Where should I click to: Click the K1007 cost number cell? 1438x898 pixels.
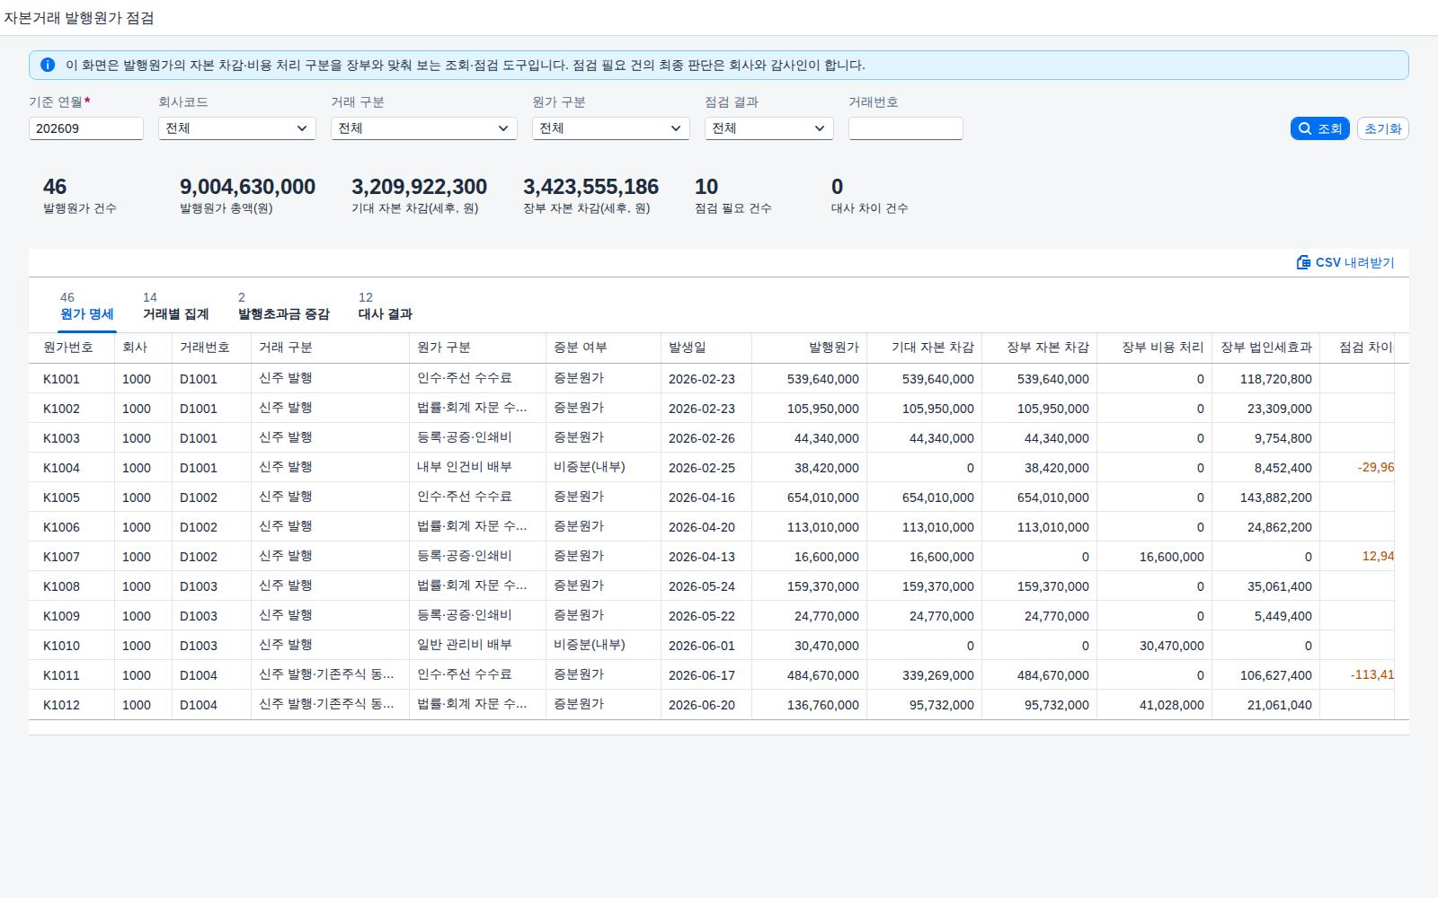72,557
